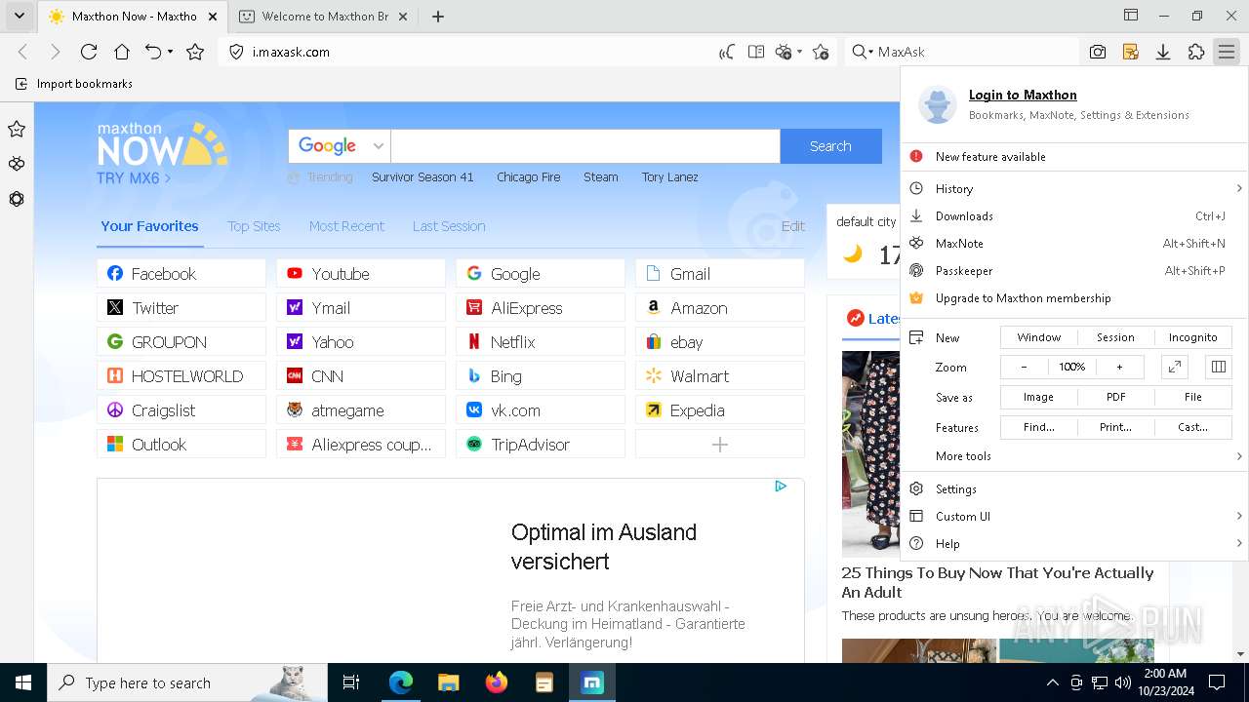Open the Facebook favorite tile
This screenshot has width=1249, height=702.
click(x=181, y=274)
